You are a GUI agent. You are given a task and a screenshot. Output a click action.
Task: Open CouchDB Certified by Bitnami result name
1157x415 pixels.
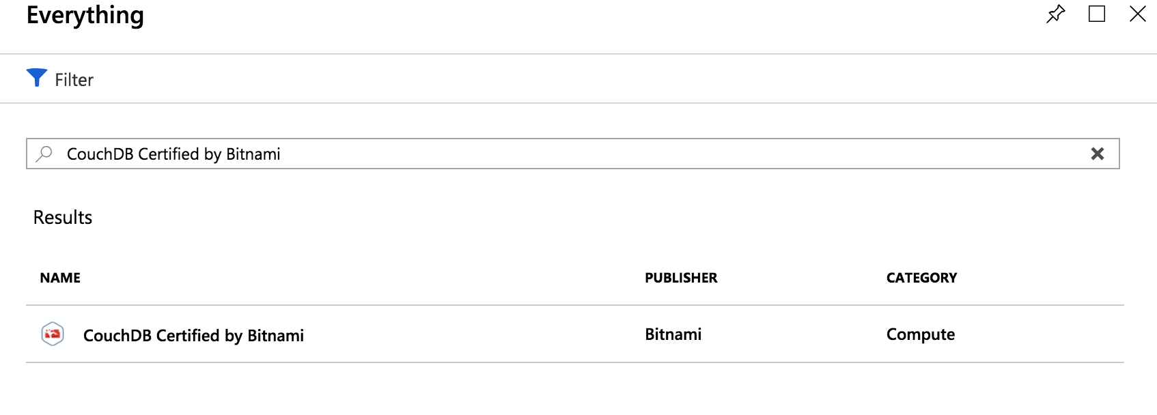click(193, 335)
